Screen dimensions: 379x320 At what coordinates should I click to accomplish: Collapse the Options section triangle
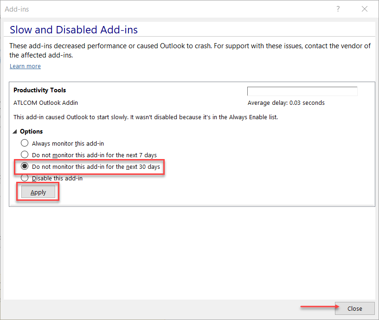point(14,131)
